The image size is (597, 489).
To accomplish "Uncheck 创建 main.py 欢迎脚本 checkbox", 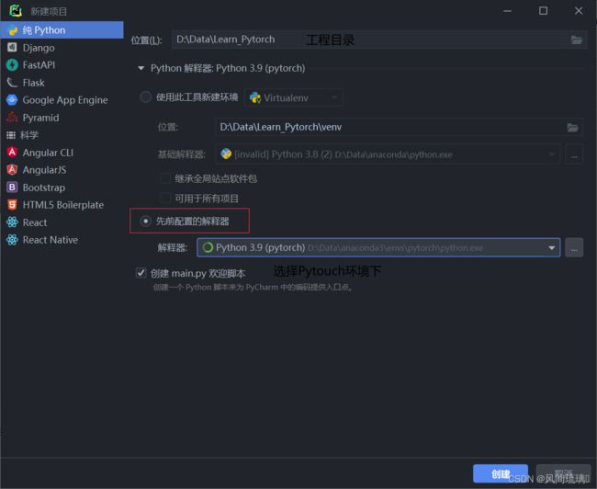I will pyautogui.click(x=141, y=273).
